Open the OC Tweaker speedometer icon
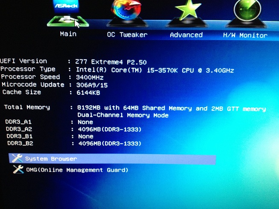 click(127, 13)
